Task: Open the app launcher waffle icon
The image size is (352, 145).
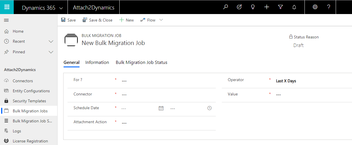Action: [7, 7]
